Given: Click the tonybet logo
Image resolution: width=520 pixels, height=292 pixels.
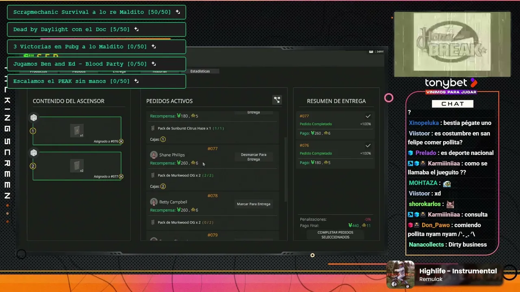Looking at the screenshot, I should point(451,83).
